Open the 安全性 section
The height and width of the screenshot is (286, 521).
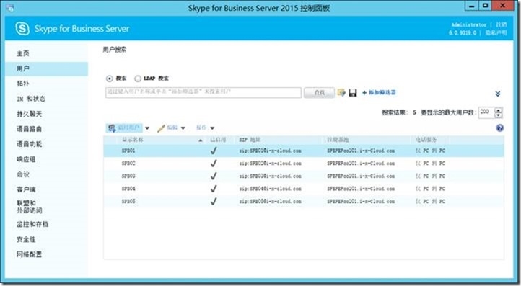(26, 239)
